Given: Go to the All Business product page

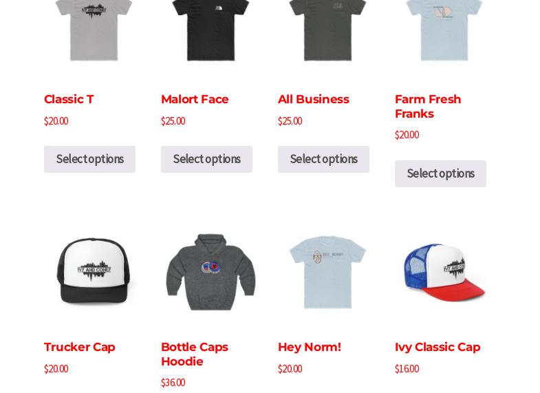Looking at the screenshot, I should [x=314, y=100].
